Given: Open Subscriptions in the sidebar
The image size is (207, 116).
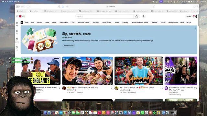Looking at the screenshot, I should [x=17, y=40].
